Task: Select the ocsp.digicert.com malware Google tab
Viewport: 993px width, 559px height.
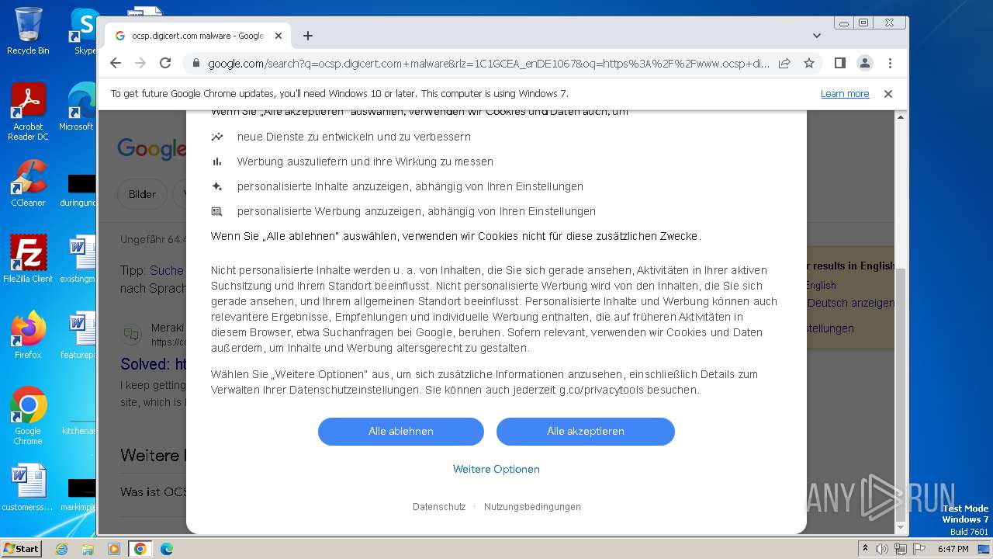Action: click(198, 36)
